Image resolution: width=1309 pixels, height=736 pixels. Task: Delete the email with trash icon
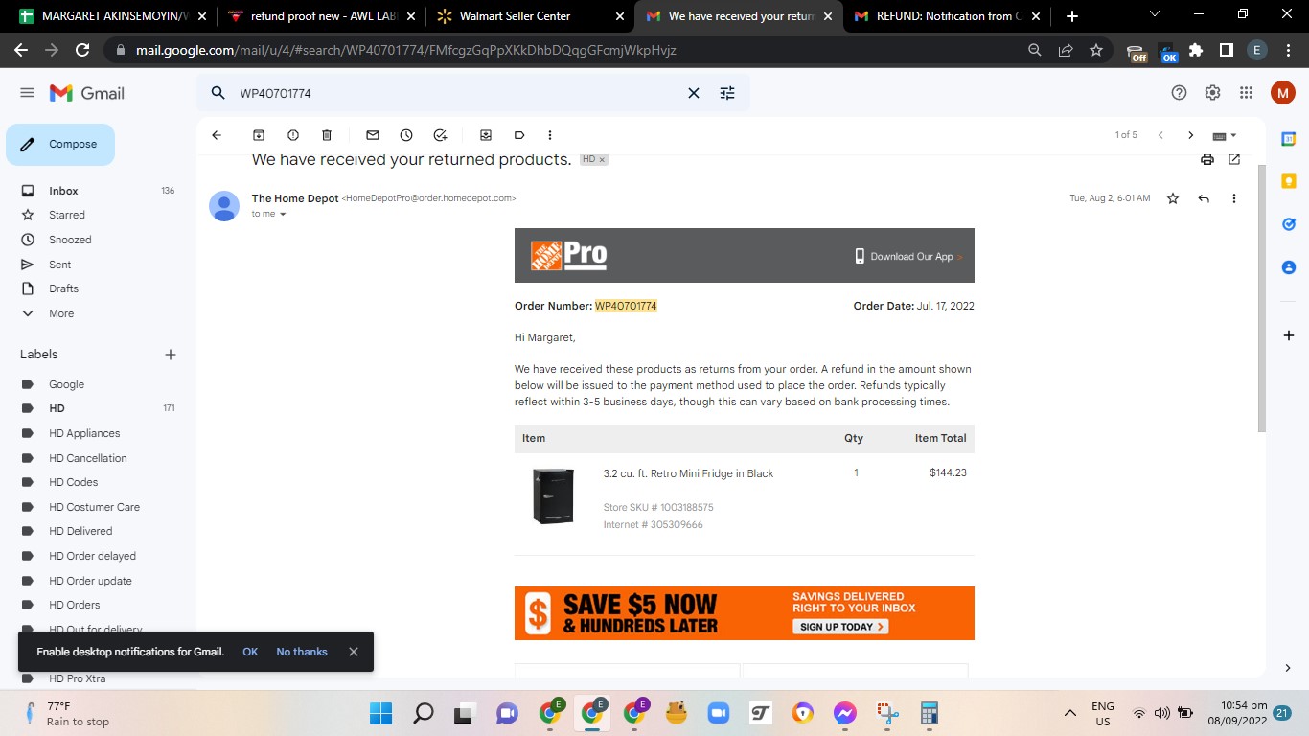pos(327,135)
